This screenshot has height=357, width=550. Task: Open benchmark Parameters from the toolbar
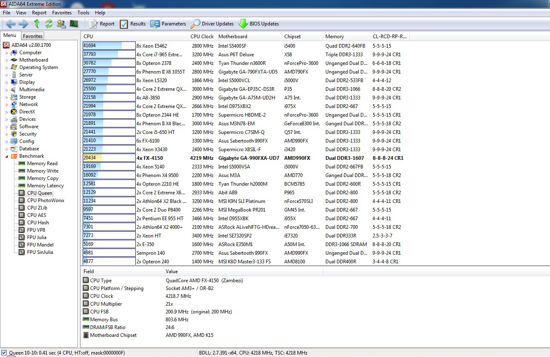pos(168,24)
